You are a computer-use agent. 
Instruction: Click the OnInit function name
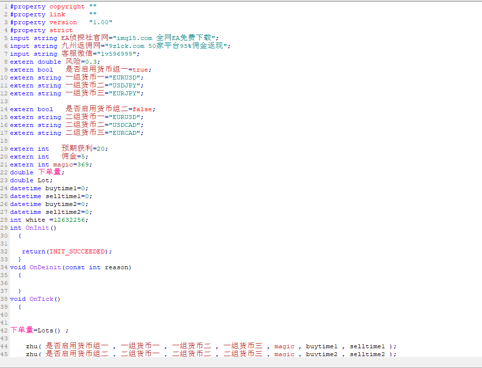(39, 228)
